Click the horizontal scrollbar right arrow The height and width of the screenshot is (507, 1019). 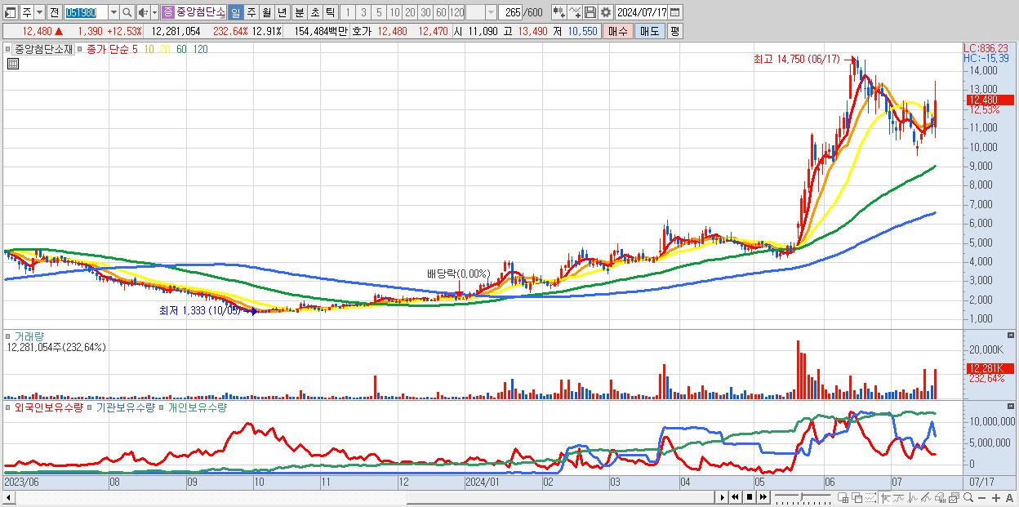tap(722, 497)
